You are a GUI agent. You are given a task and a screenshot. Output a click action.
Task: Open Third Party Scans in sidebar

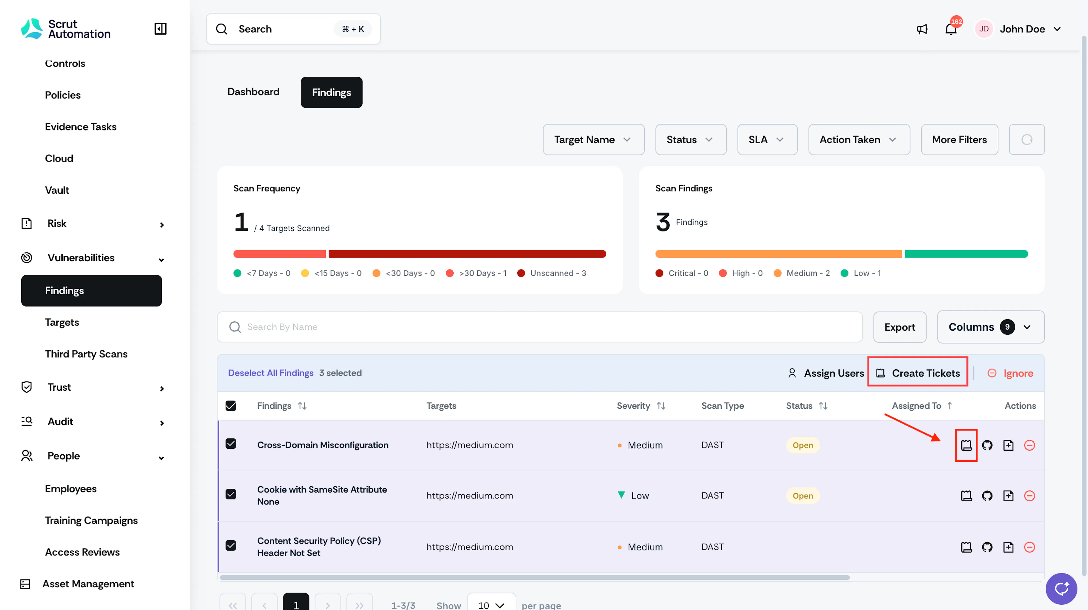(86, 354)
